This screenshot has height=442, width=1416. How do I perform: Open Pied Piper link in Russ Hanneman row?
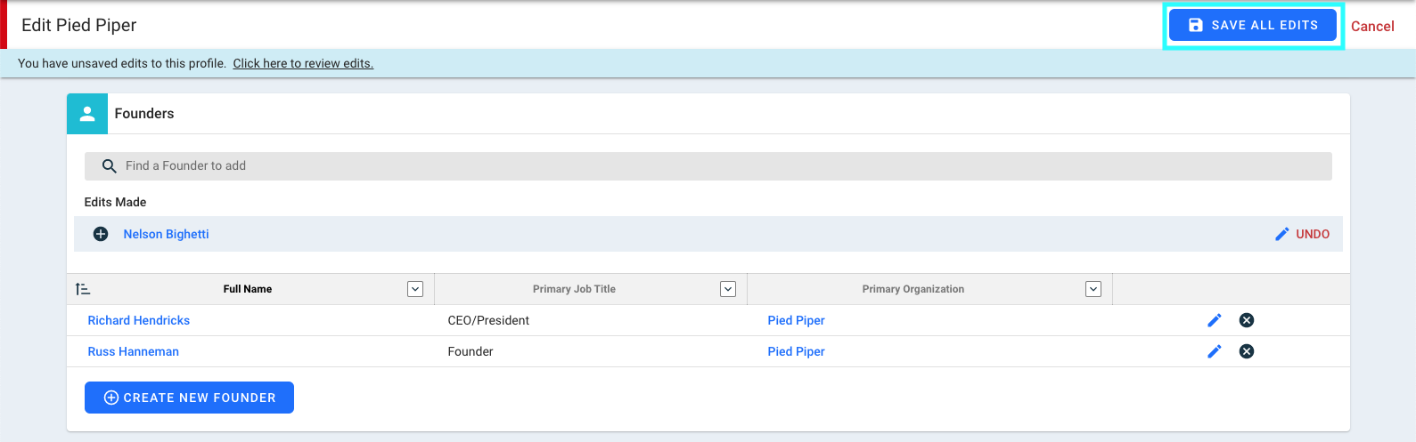tap(796, 351)
